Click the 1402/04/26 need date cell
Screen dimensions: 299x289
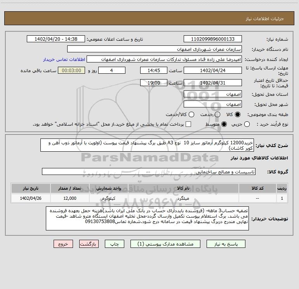(31, 198)
